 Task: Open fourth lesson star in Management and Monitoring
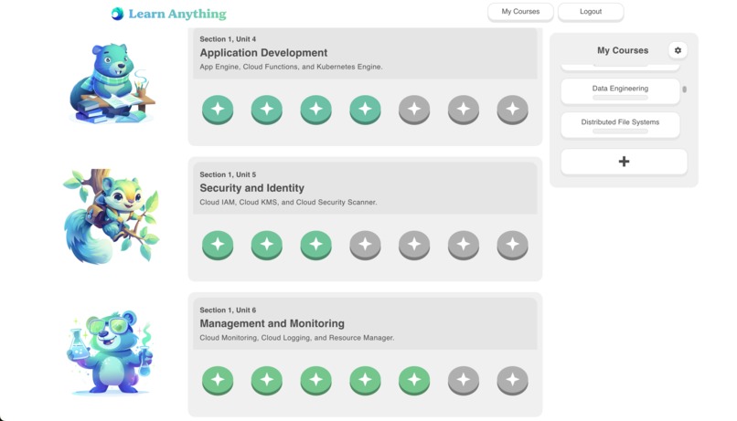pos(365,381)
